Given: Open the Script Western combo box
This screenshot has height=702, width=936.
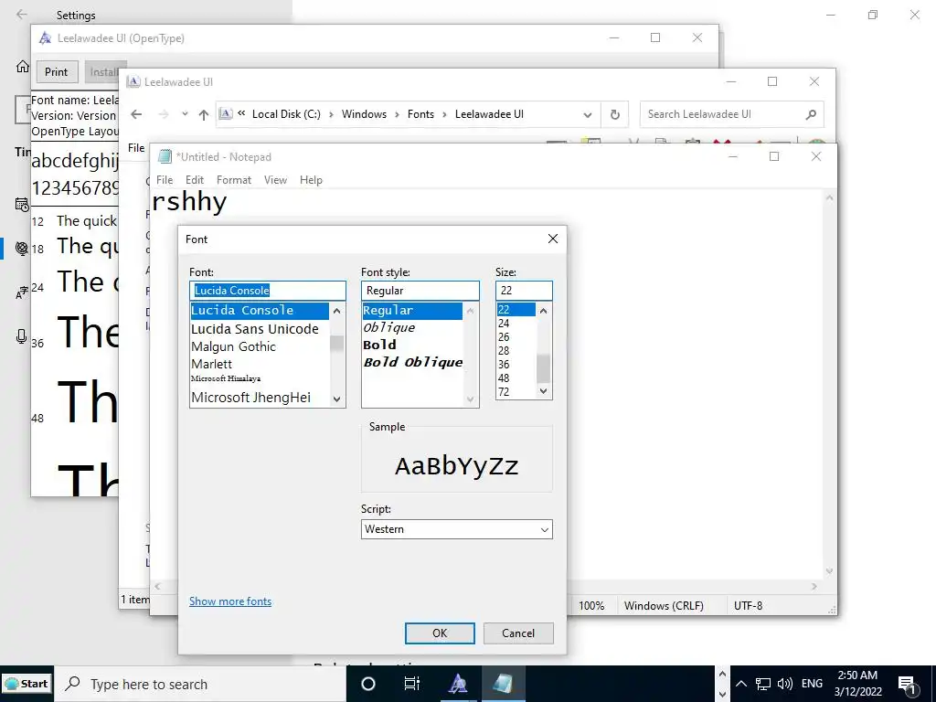Looking at the screenshot, I should point(457,529).
